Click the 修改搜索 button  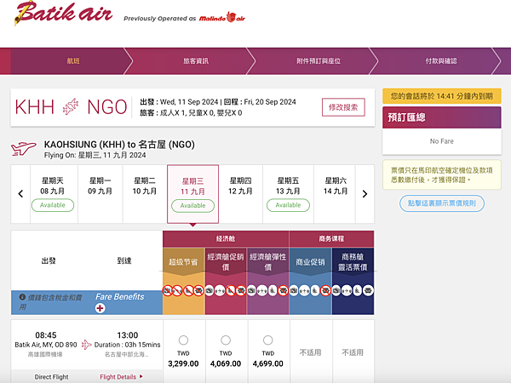click(343, 107)
